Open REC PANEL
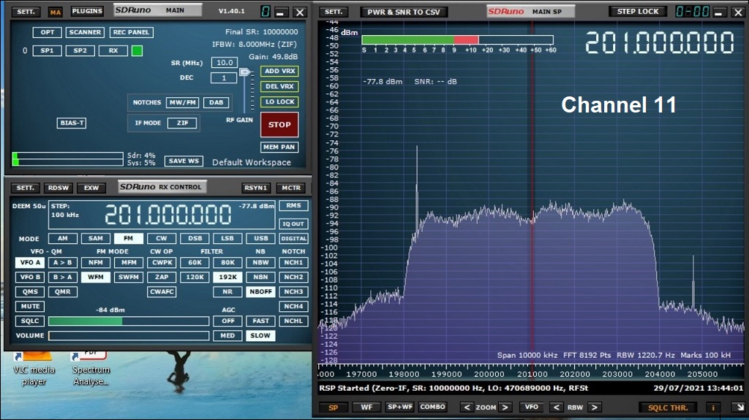749x420 pixels. click(x=132, y=32)
